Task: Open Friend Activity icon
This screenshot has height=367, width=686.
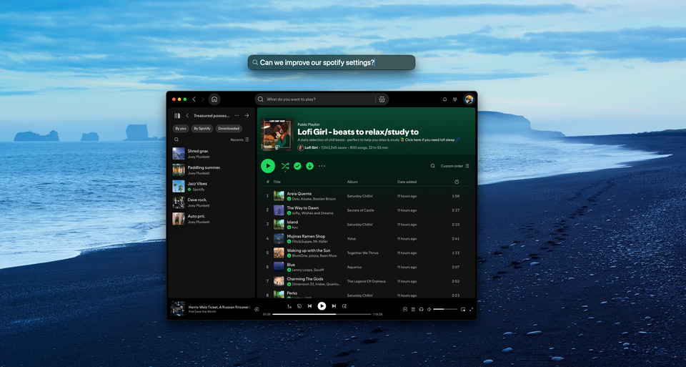Action: pos(455,99)
